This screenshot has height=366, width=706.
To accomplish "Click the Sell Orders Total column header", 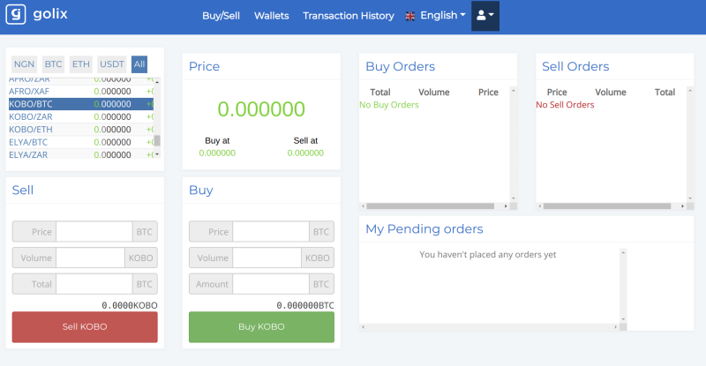I will click(x=665, y=93).
